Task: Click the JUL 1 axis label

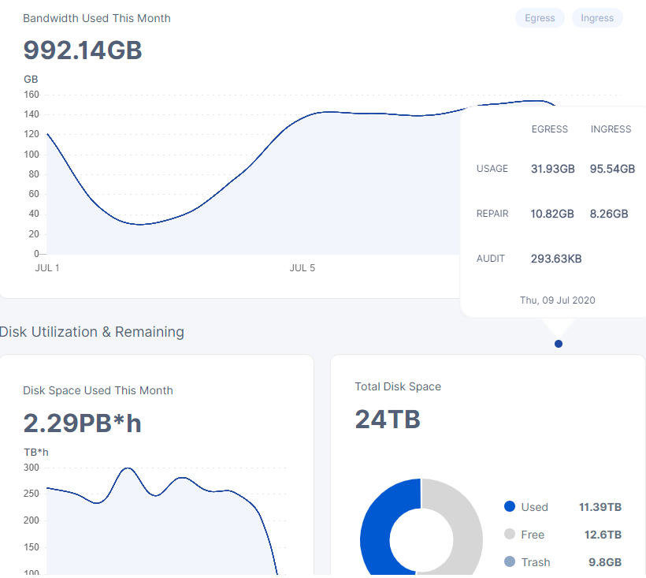Action: coord(47,268)
